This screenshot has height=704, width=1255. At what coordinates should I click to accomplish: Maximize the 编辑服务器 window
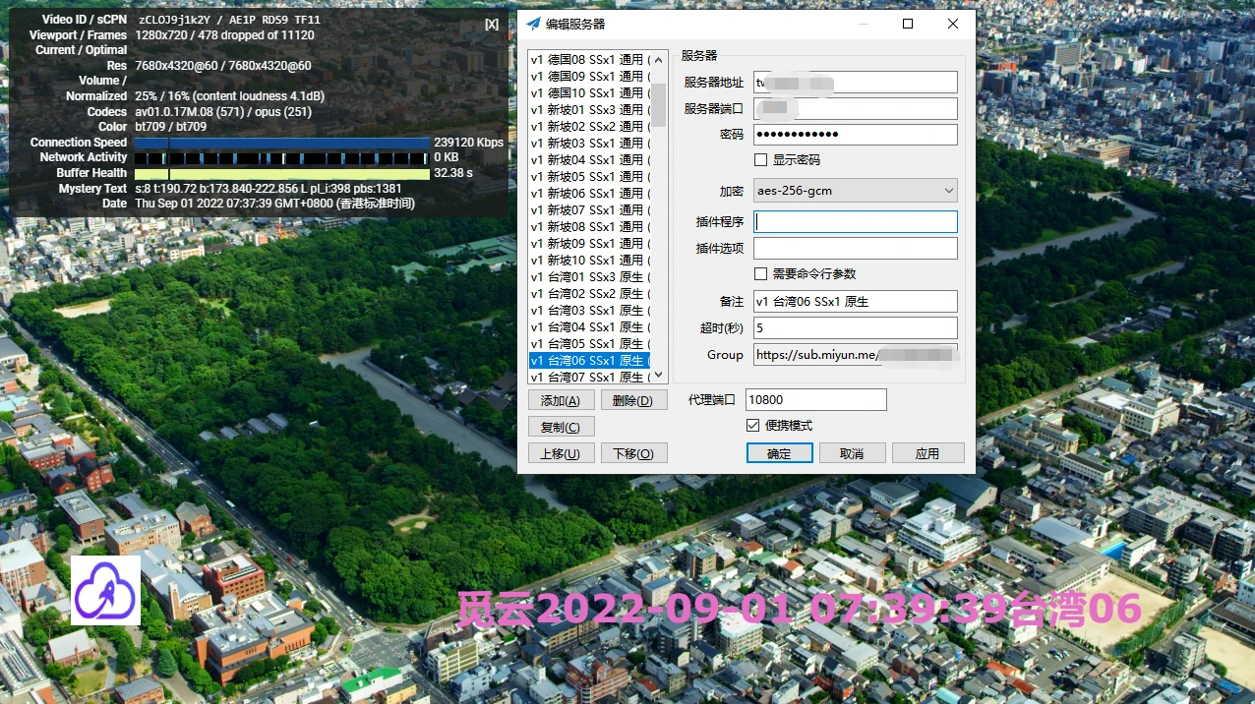point(907,24)
